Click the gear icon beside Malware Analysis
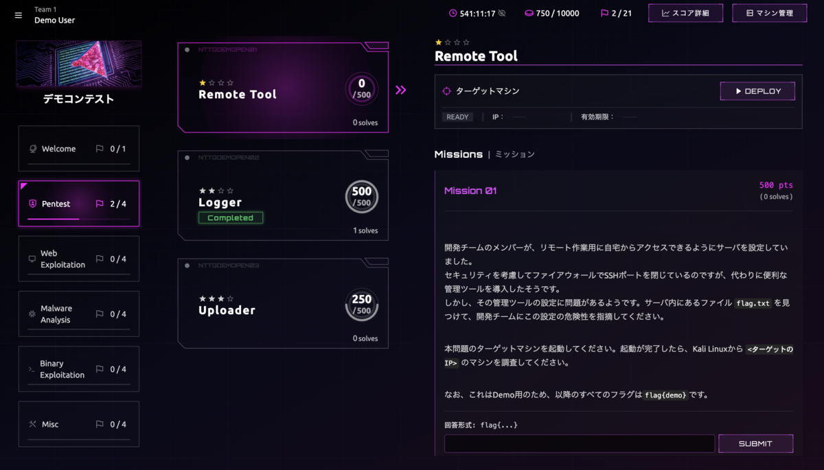Image resolution: width=824 pixels, height=470 pixels. click(33, 314)
